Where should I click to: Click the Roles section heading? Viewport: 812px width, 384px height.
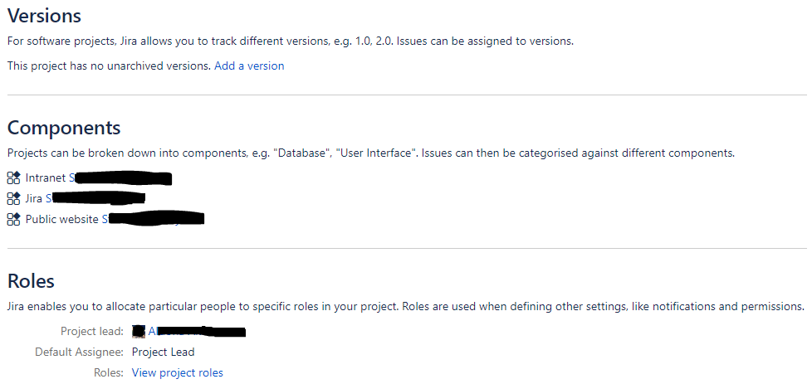(x=31, y=281)
